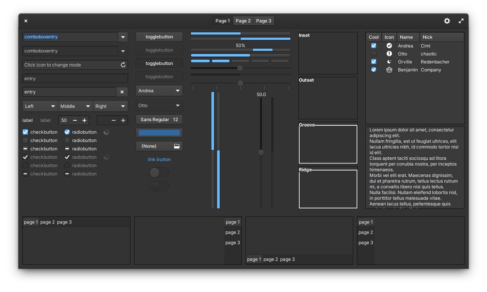
Task: Click the refresh icon in mode entry
Action: (123, 65)
